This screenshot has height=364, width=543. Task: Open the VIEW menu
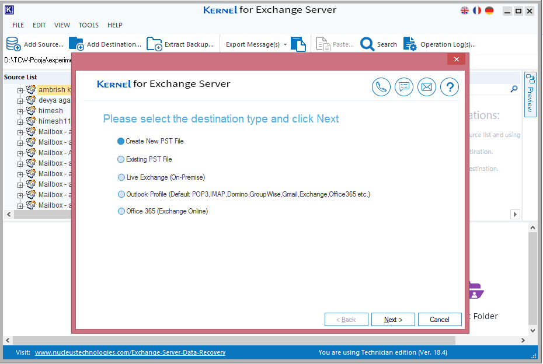coord(62,25)
